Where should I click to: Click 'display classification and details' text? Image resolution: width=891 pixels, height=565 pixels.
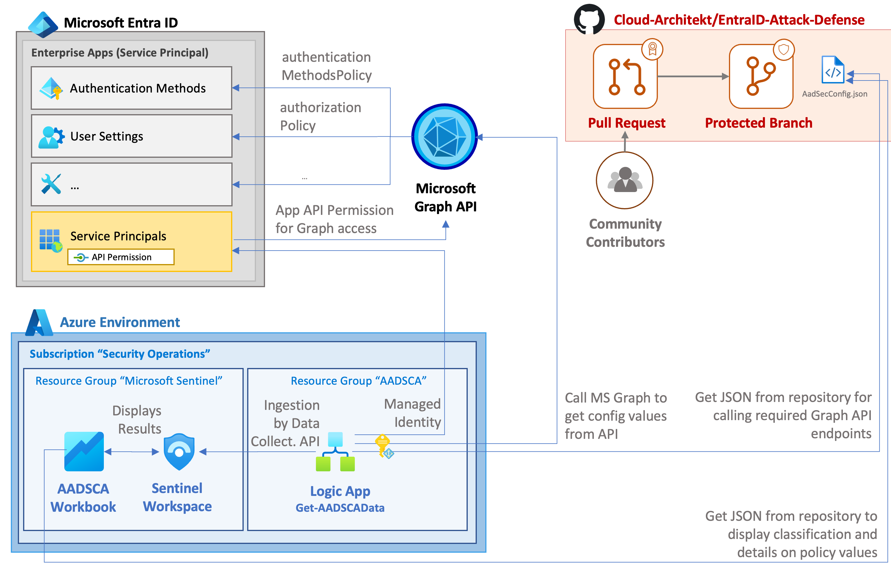(x=803, y=543)
